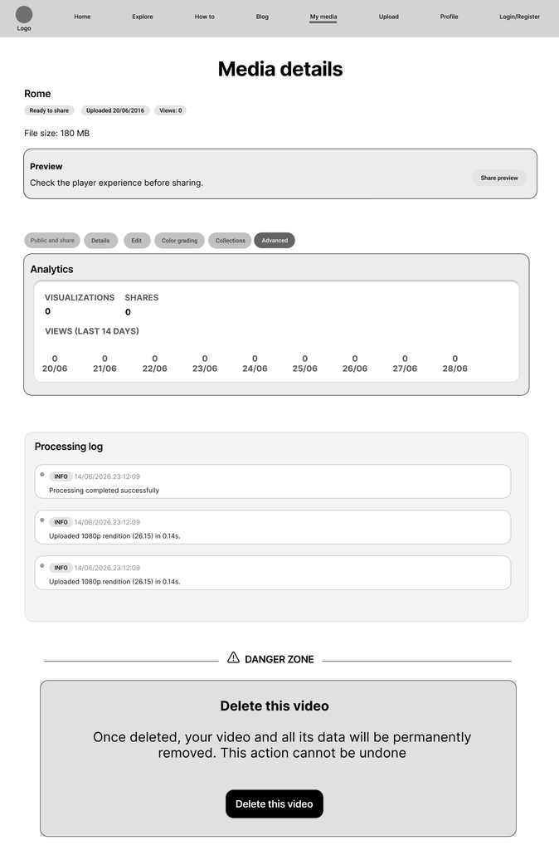Click the Danger Zone warning triangle icon
This screenshot has height=850, width=559.
(x=233, y=657)
